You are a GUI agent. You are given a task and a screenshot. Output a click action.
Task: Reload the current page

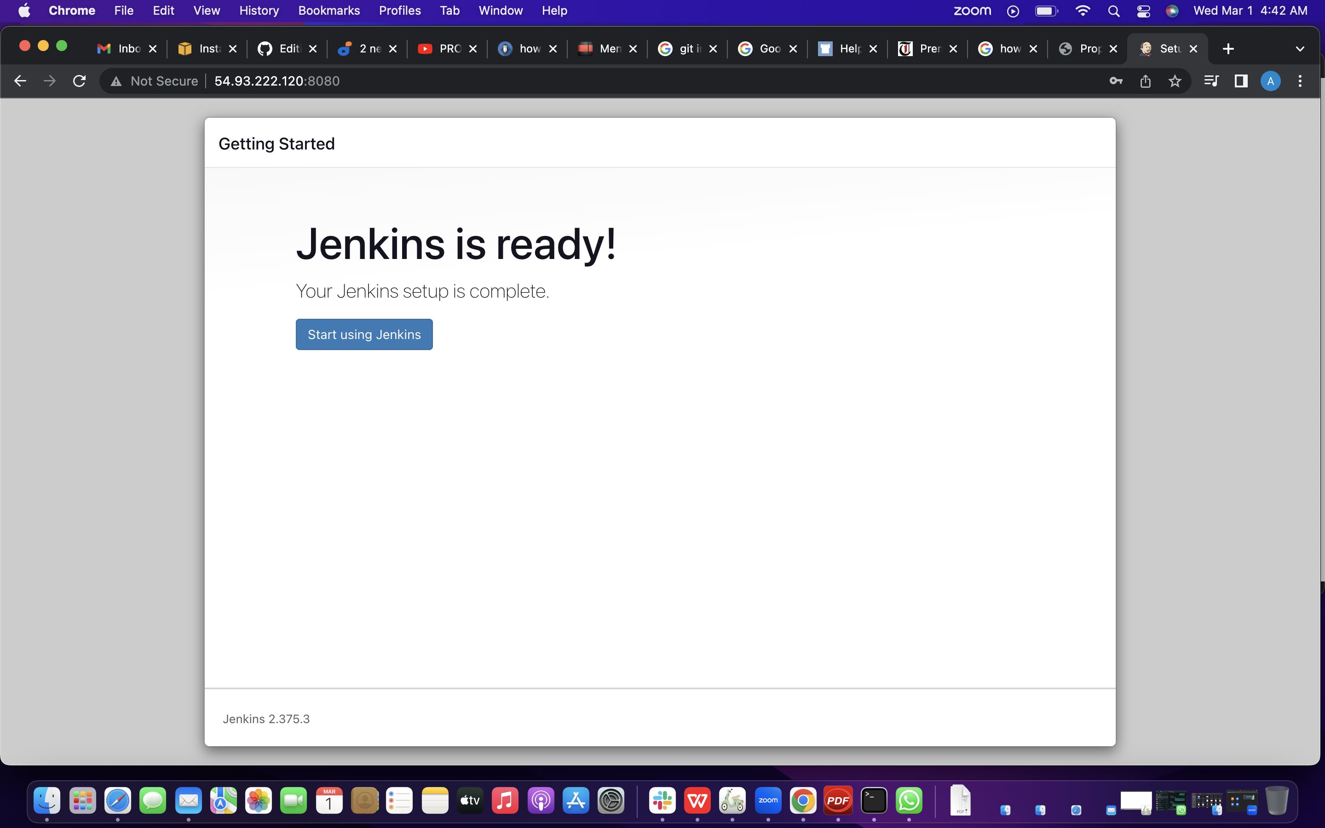(x=80, y=81)
